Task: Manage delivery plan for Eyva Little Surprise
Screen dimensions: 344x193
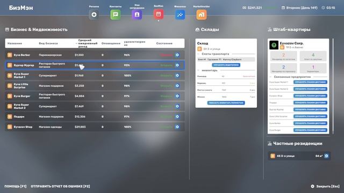Action: point(310,116)
